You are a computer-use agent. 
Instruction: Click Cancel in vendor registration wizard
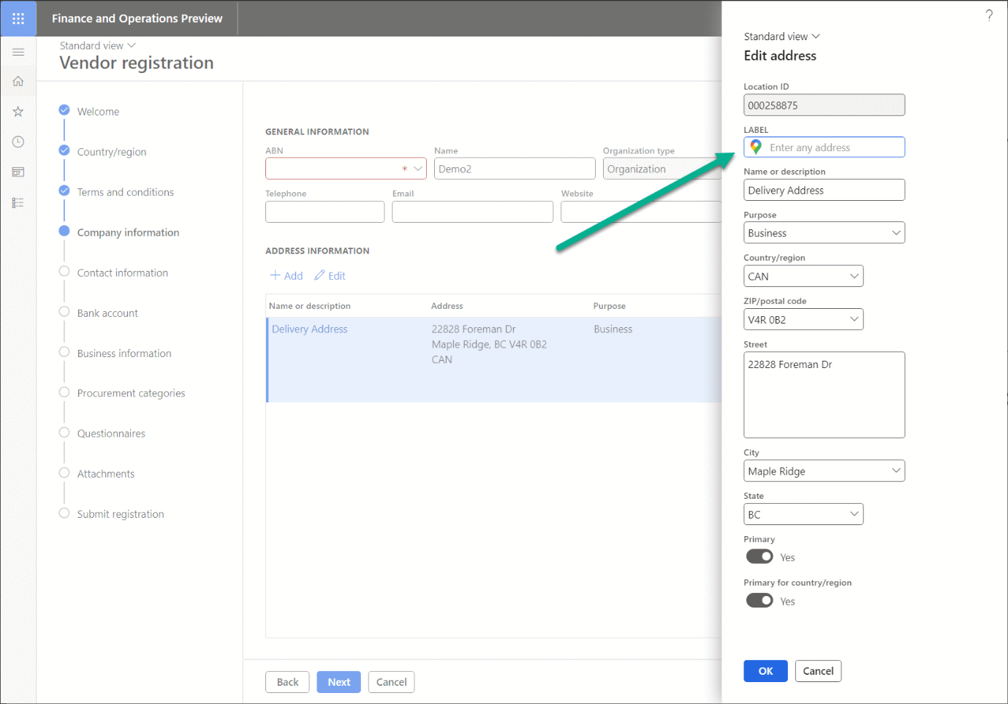click(391, 682)
